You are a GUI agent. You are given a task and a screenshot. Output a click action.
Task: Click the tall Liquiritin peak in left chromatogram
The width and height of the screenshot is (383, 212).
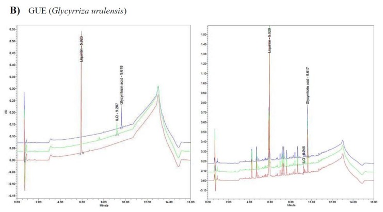[x=82, y=93]
